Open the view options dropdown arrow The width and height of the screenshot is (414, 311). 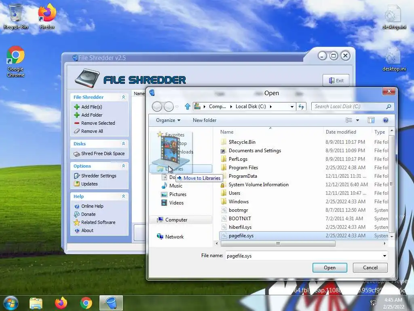(x=357, y=120)
